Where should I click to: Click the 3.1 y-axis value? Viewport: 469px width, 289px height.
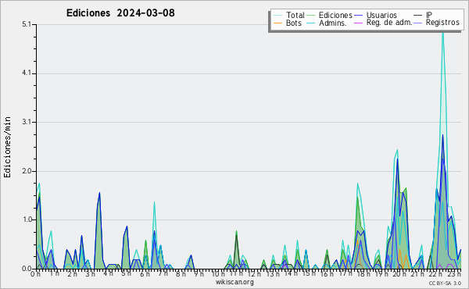[x=27, y=122]
